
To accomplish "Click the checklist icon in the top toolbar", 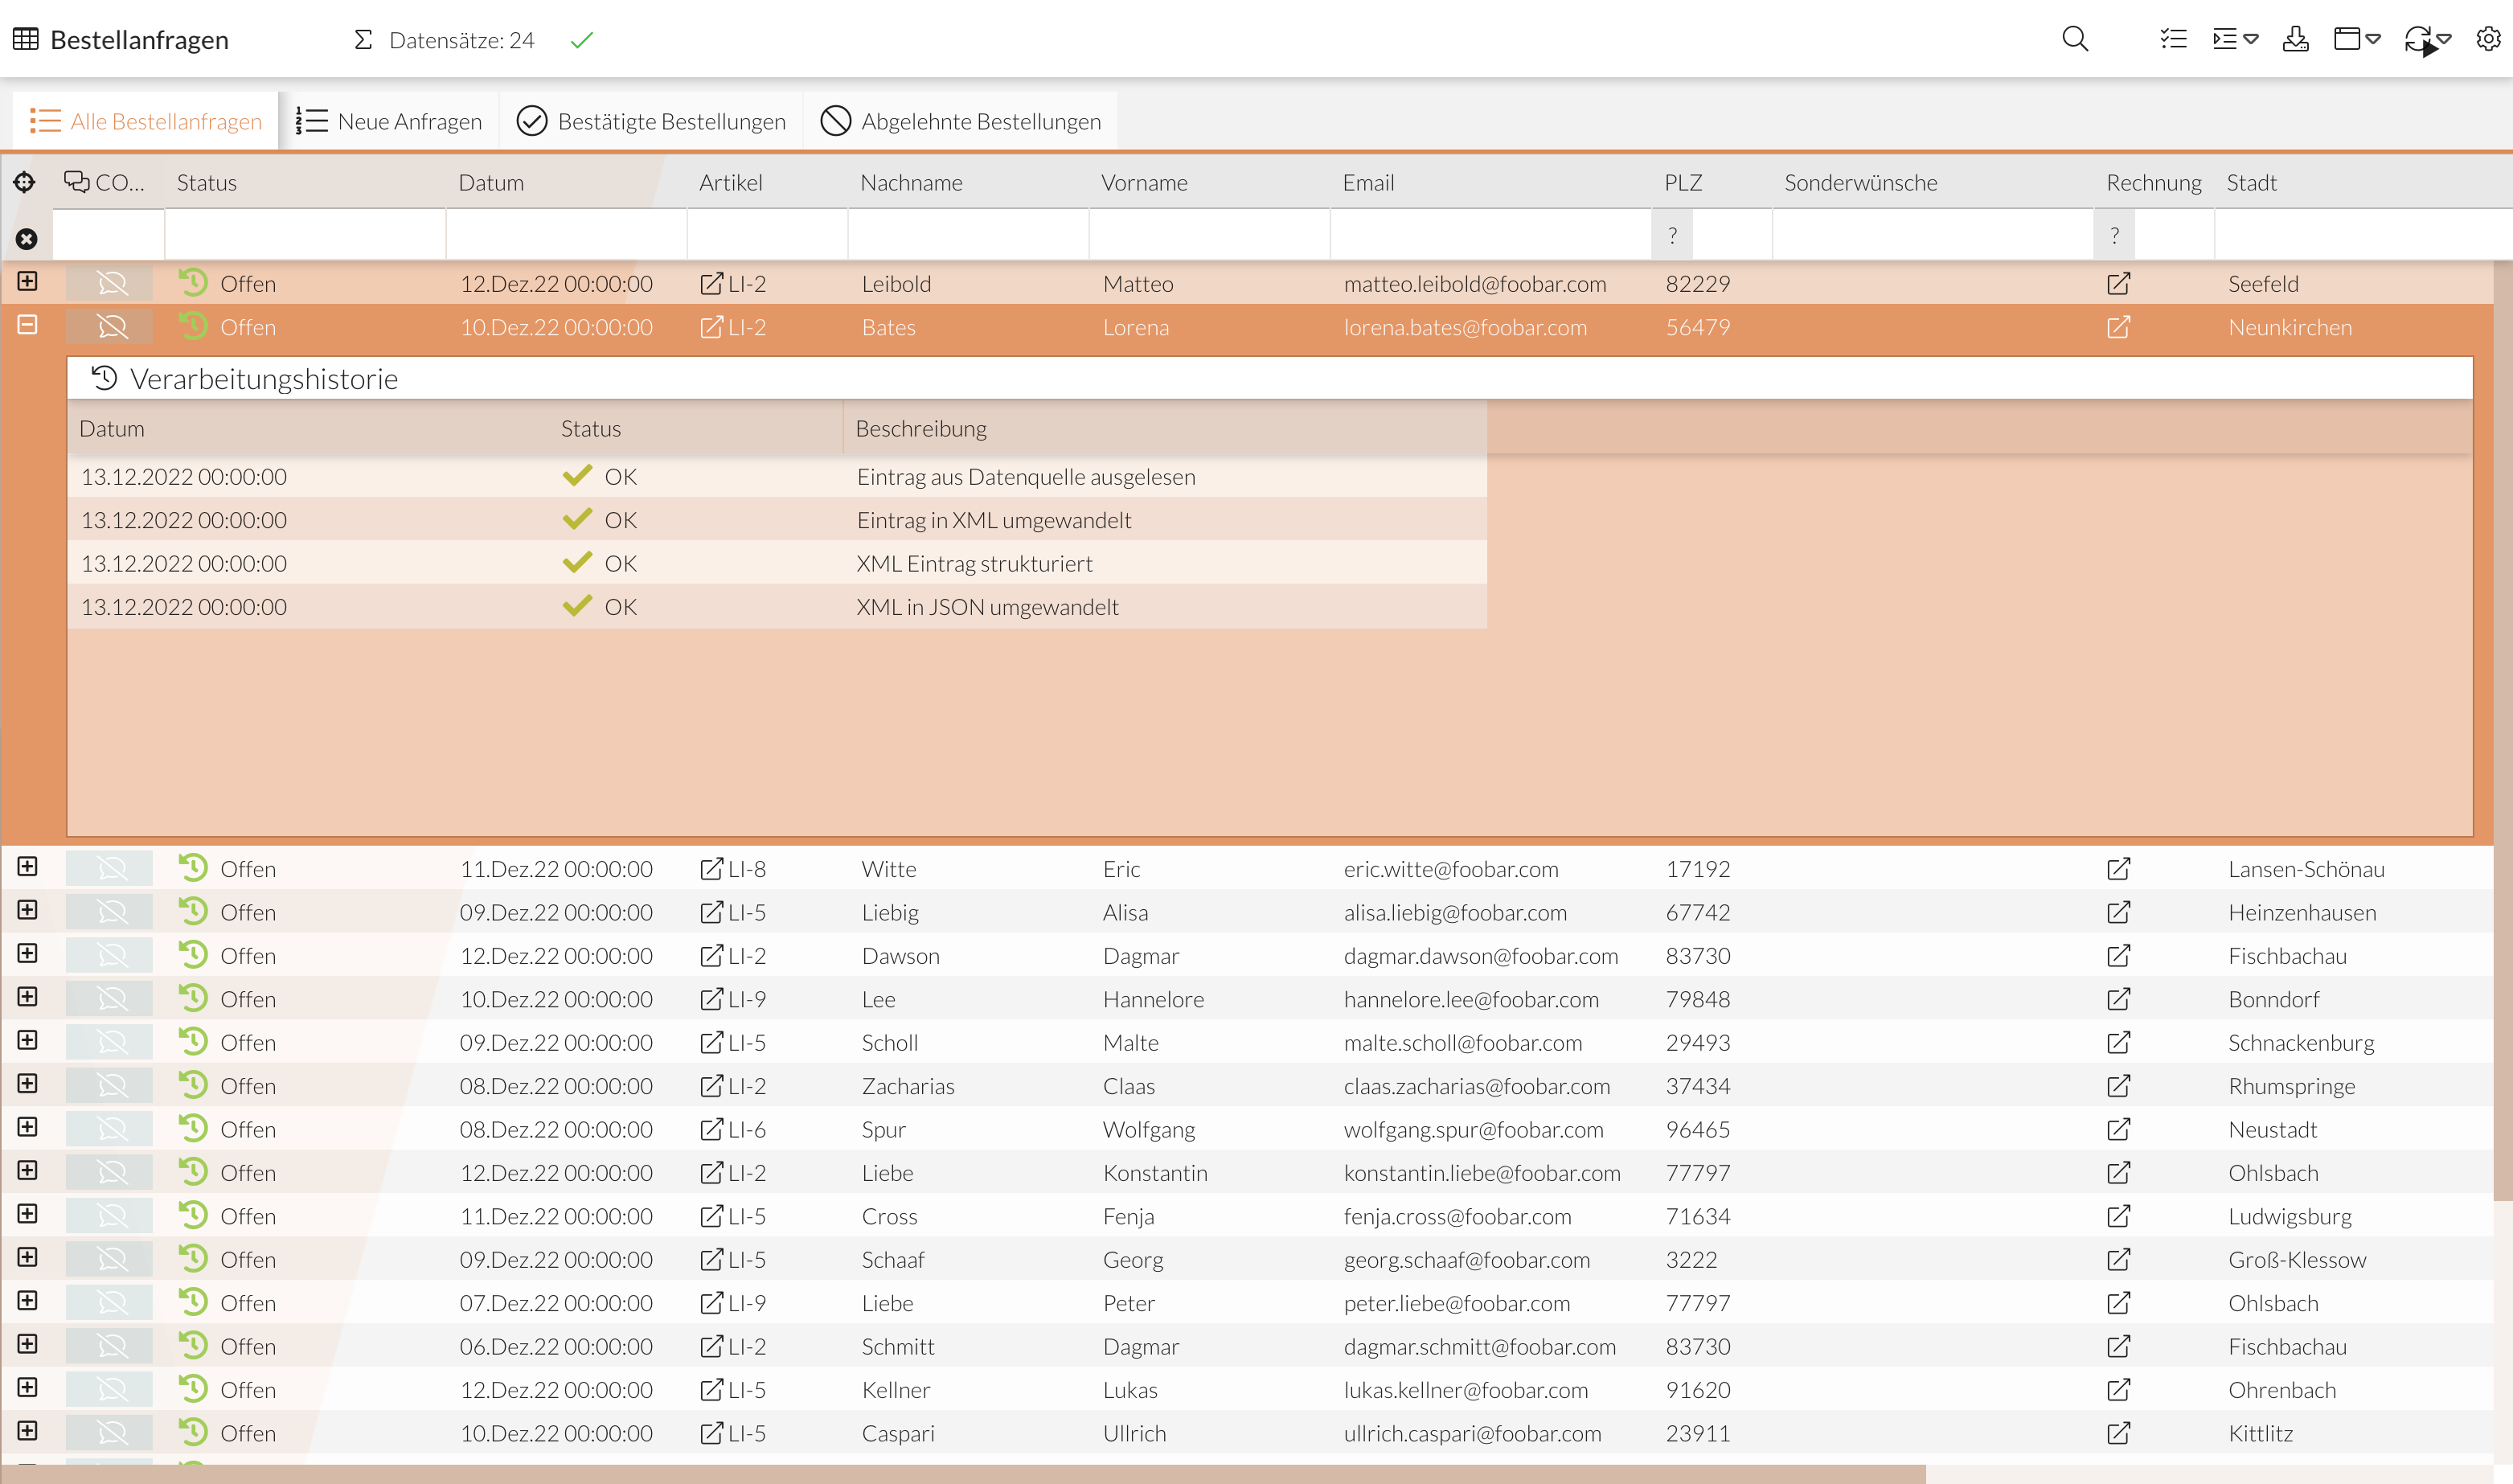I will tap(2173, 39).
